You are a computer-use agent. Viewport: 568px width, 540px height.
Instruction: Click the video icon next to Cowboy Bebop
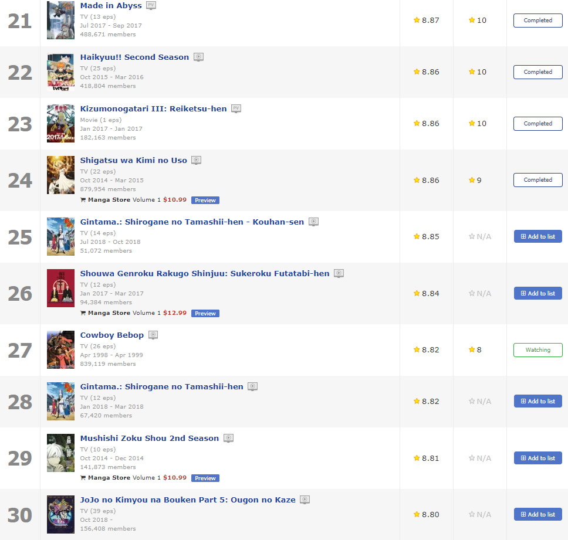point(153,335)
